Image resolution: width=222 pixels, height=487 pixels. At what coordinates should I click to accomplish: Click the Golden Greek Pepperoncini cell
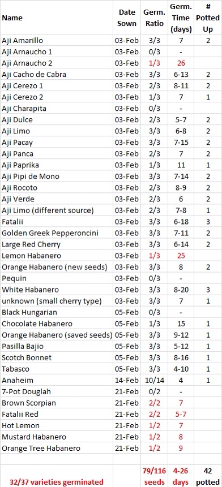coord(56,233)
